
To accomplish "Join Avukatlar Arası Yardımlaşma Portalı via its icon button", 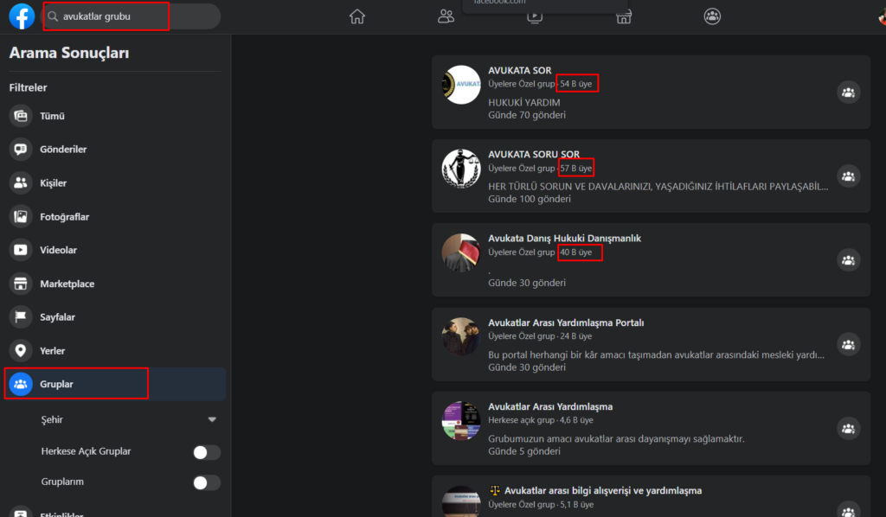I will click(848, 344).
